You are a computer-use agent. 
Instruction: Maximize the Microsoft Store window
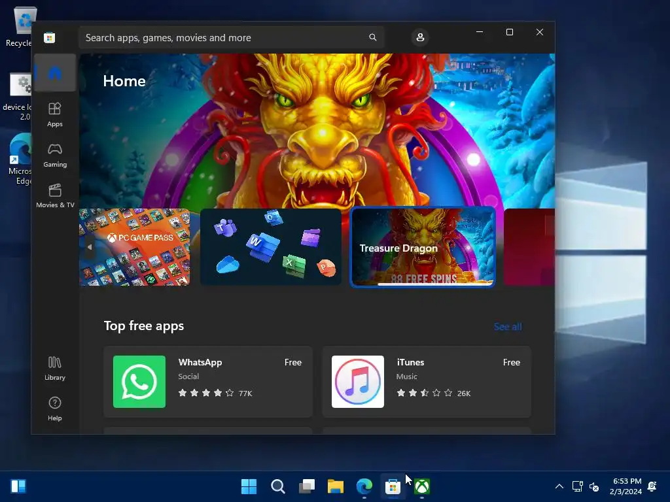click(x=509, y=32)
